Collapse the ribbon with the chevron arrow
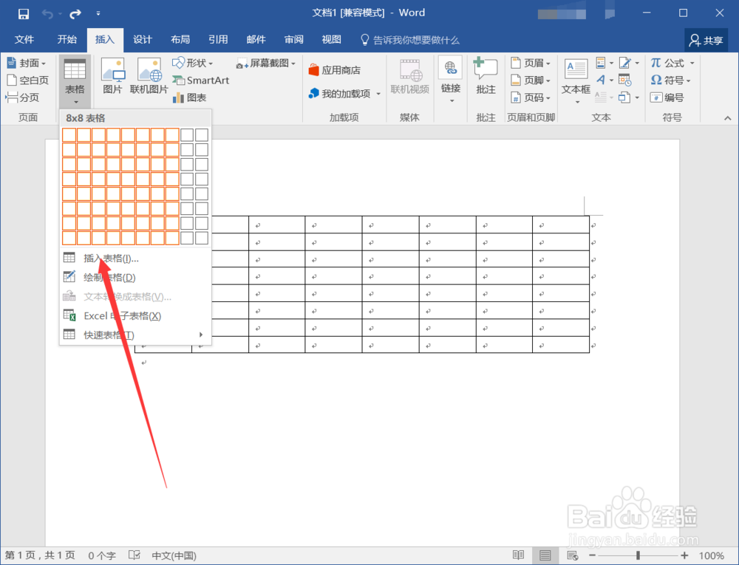739x565 pixels. pos(727,117)
